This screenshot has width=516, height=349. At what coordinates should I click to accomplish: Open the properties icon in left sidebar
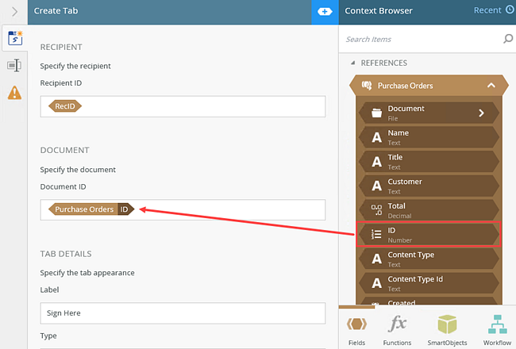tap(13, 65)
